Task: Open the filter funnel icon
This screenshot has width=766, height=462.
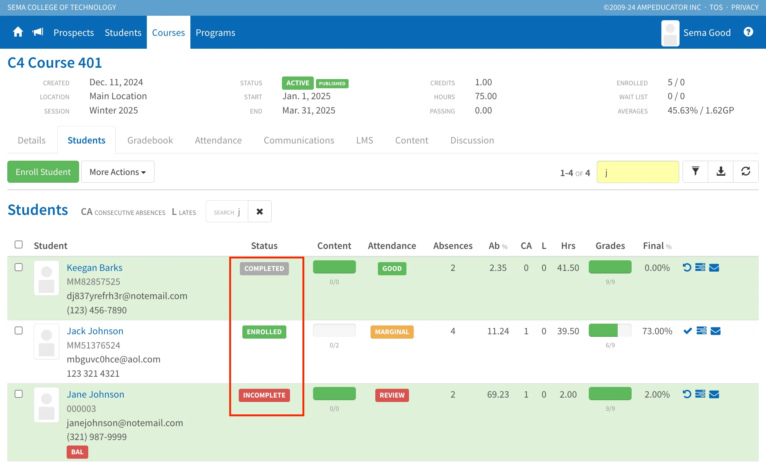Action: (695, 171)
